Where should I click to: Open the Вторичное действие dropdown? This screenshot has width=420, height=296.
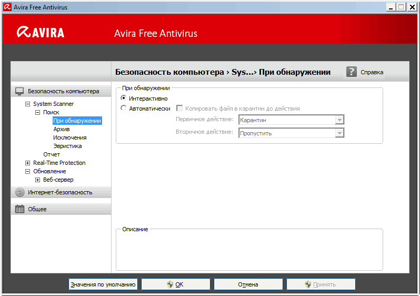point(339,133)
